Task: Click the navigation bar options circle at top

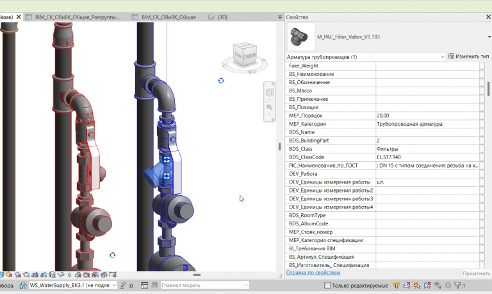Action: pyautogui.click(x=273, y=84)
